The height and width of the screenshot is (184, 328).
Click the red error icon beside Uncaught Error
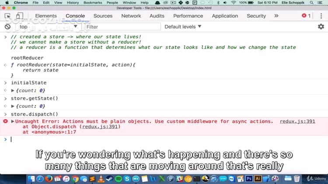6,121
